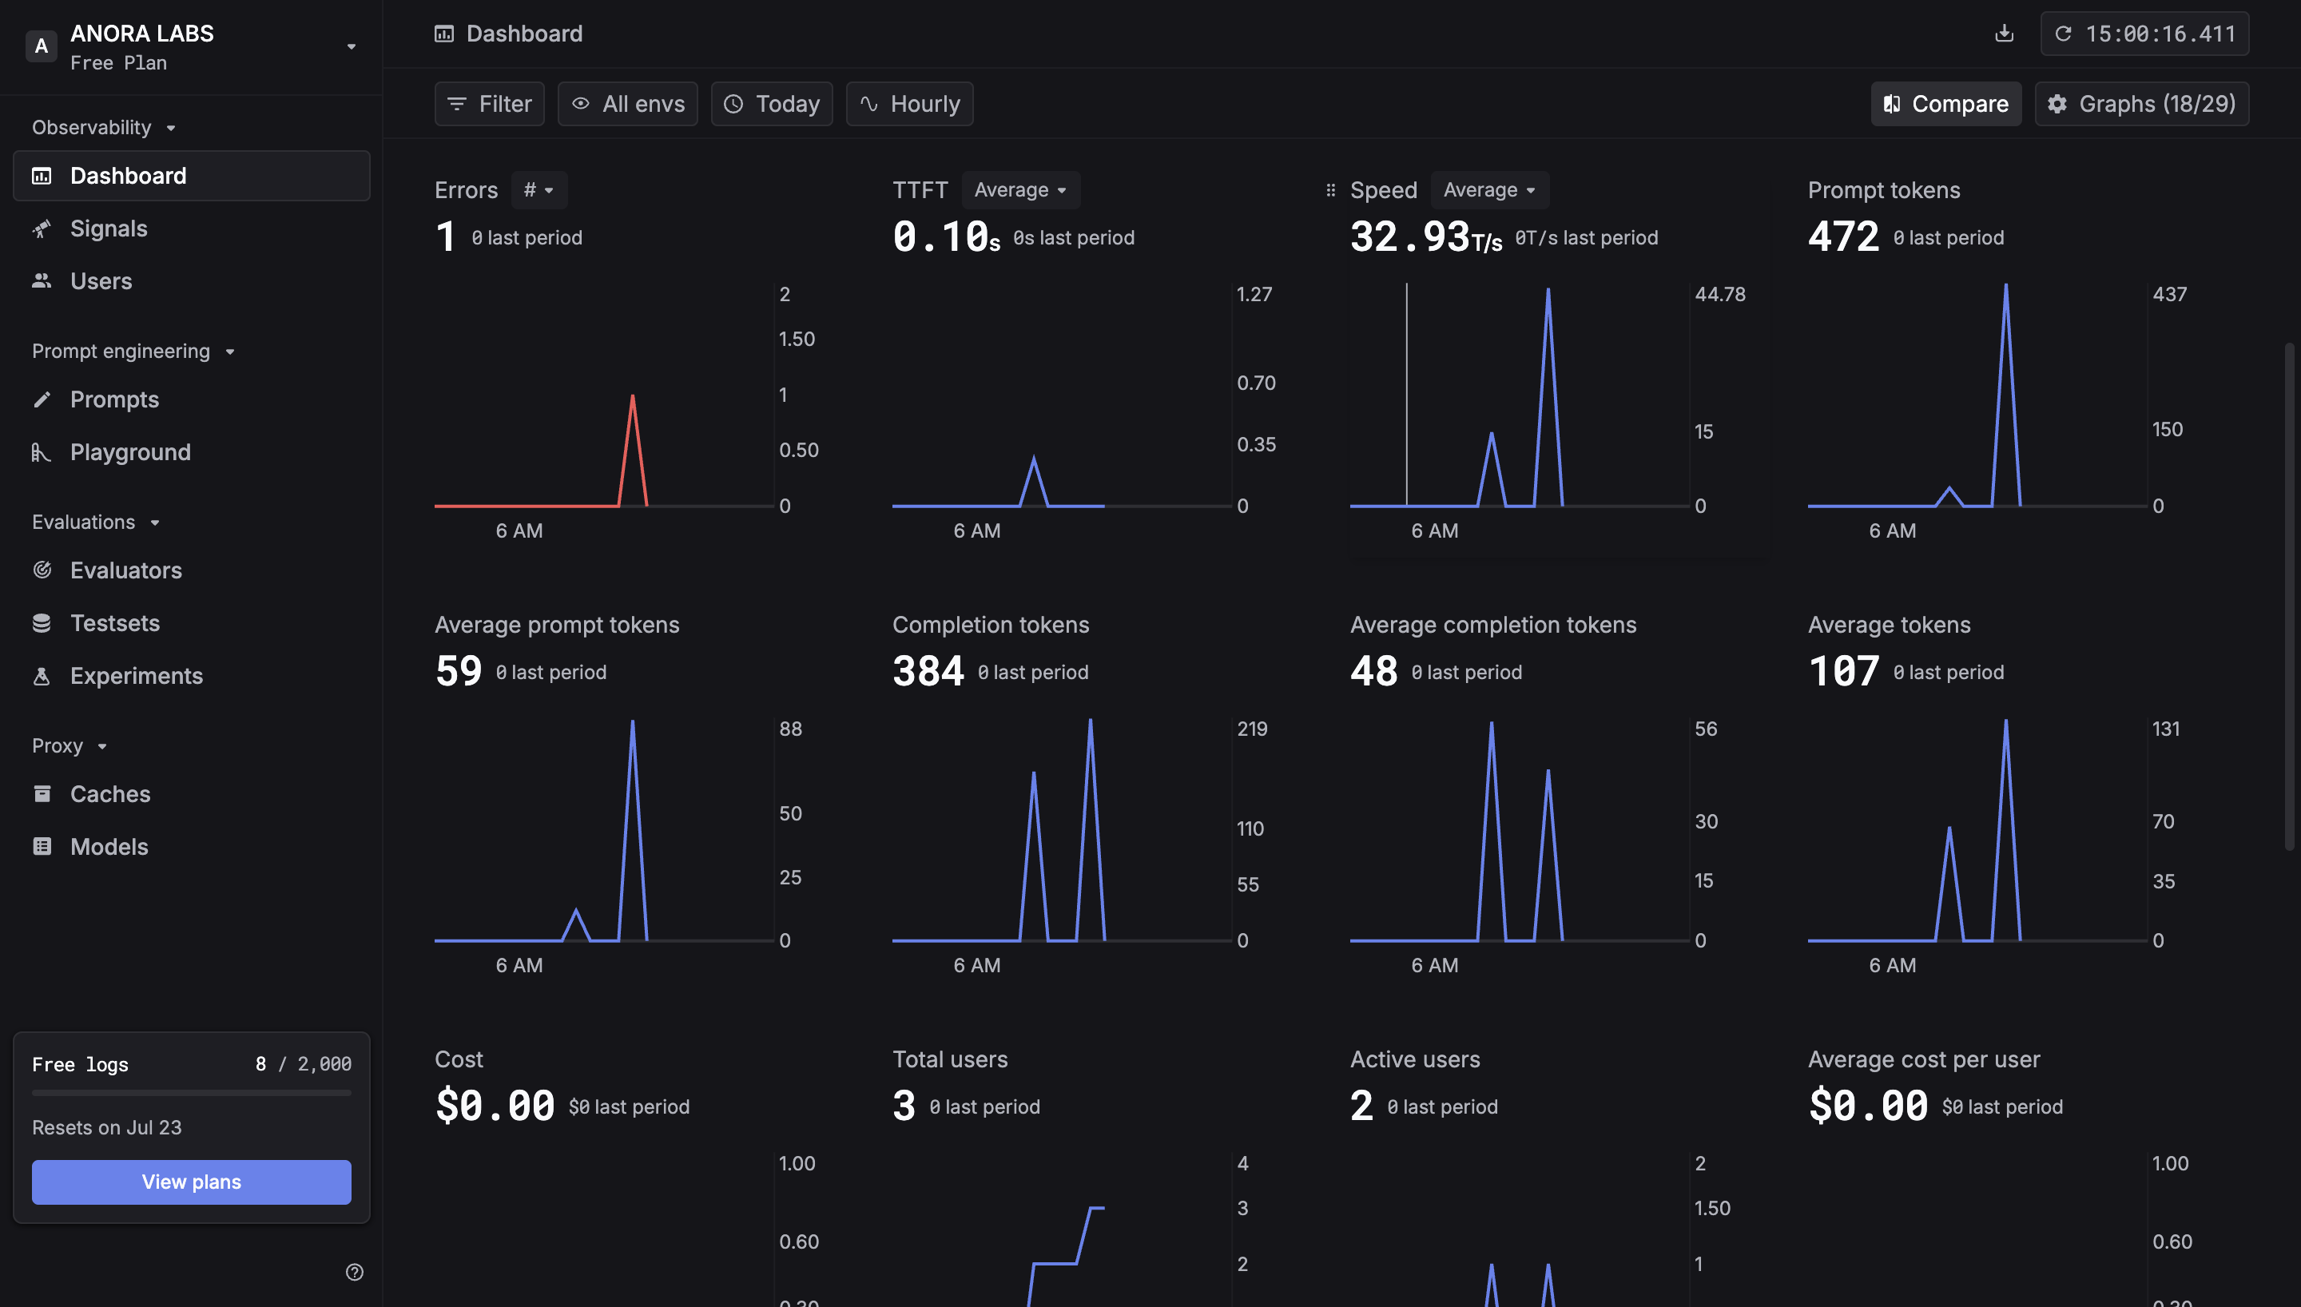Open the Experiments page
Screen dimensions: 2301x1307
point(137,675)
